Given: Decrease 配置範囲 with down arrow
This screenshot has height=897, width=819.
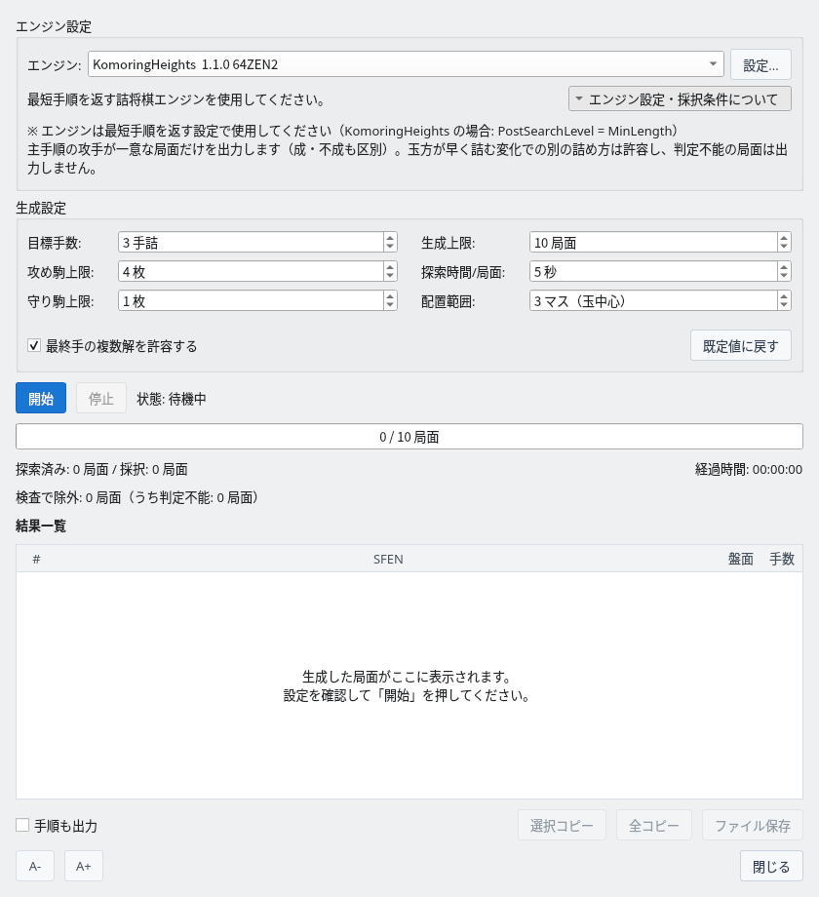Looking at the screenshot, I should point(784,305).
